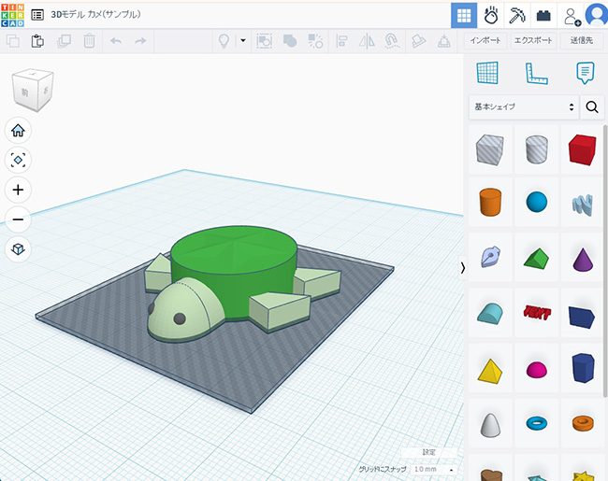The height and width of the screenshot is (481, 608).
Task: Pick the blue polygon shape
Action: [x=583, y=368]
